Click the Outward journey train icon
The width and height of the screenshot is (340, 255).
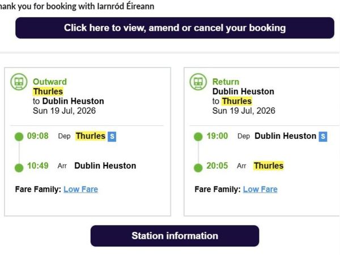point(19,82)
